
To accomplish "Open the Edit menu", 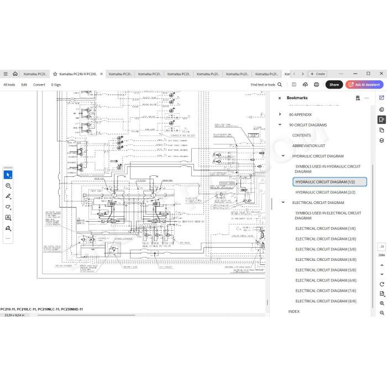I will [24, 85].
